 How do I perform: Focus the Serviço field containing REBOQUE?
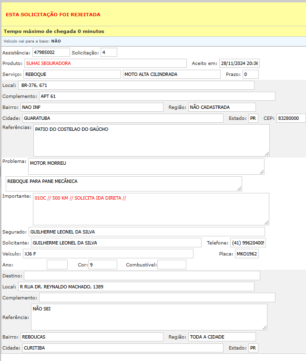point(71,74)
